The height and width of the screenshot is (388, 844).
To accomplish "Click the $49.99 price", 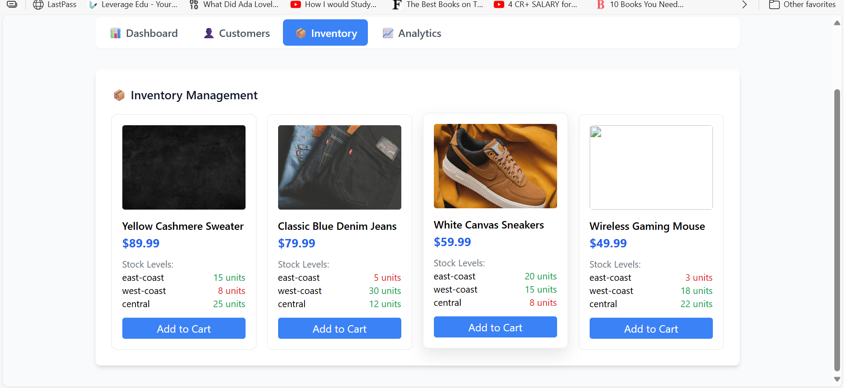I will 608,243.
